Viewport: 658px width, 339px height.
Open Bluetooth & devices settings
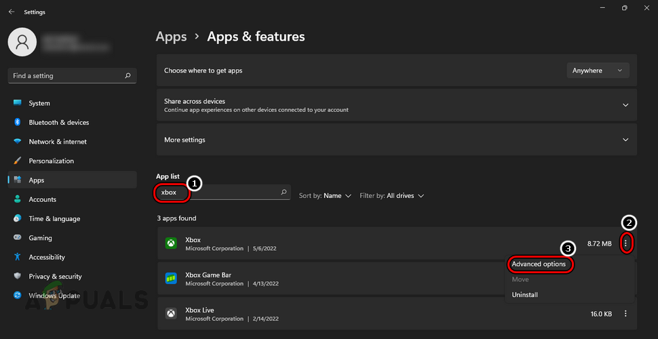[58, 123]
